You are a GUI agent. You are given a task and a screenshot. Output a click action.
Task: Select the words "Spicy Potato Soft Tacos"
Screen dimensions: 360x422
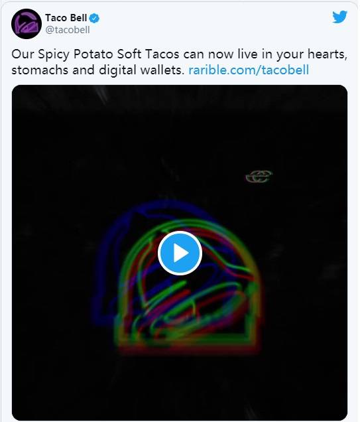coord(108,54)
